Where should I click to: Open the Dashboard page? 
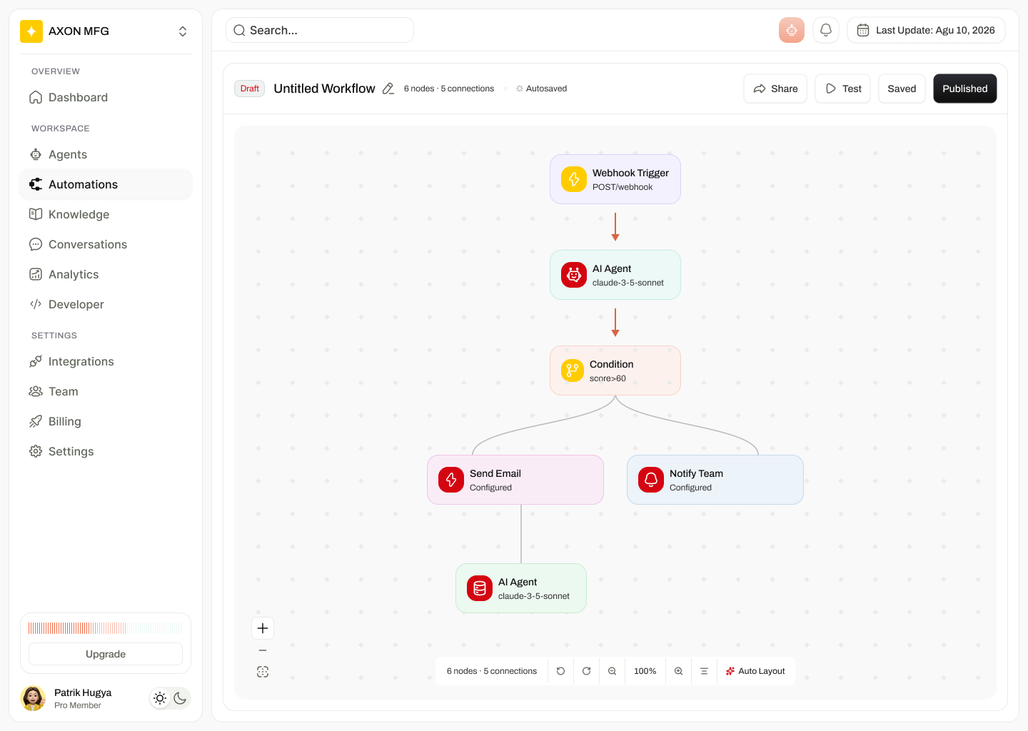pyautogui.click(x=106, y=97)
